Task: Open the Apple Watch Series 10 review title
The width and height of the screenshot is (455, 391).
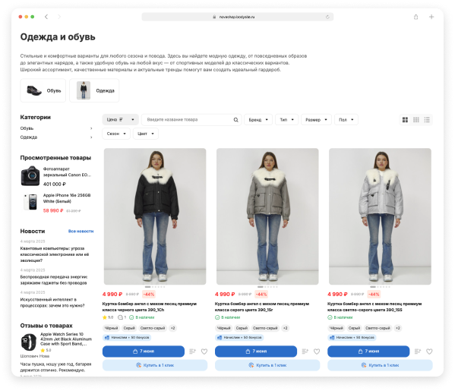Action: click(x=66, y=339)
